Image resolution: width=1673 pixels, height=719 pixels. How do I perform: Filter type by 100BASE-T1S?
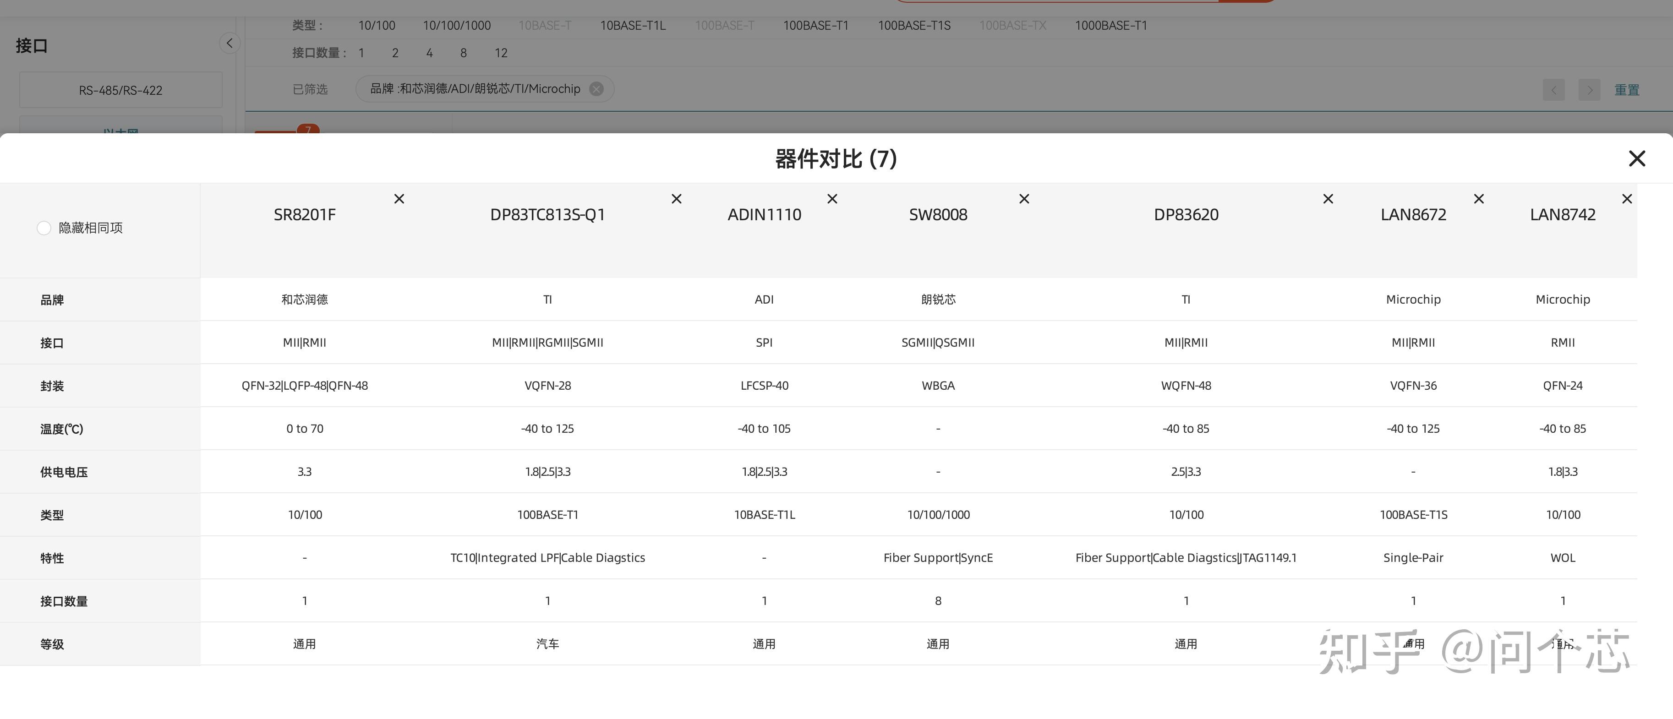click(x=914, y=25)
